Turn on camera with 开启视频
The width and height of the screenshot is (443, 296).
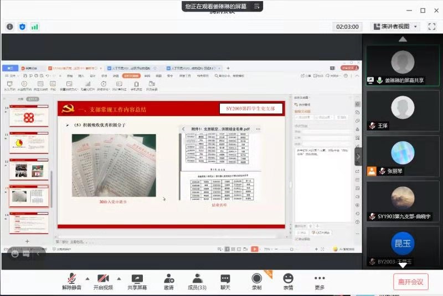point(103,281)
